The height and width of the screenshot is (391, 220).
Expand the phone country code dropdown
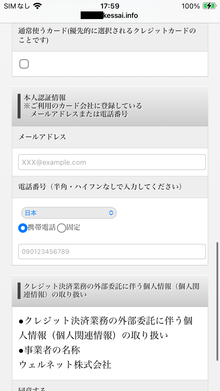pyautogui.click(x=69, y=213)
